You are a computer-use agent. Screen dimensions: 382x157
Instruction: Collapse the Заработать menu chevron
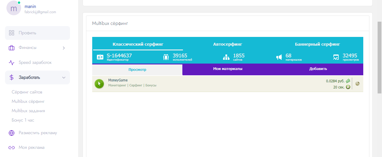(x=64, y=77)
